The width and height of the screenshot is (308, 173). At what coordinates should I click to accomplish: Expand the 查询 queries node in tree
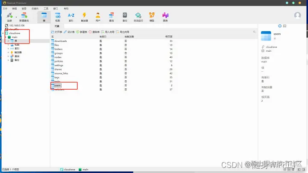pyautogui.click(x=8, y=56)
